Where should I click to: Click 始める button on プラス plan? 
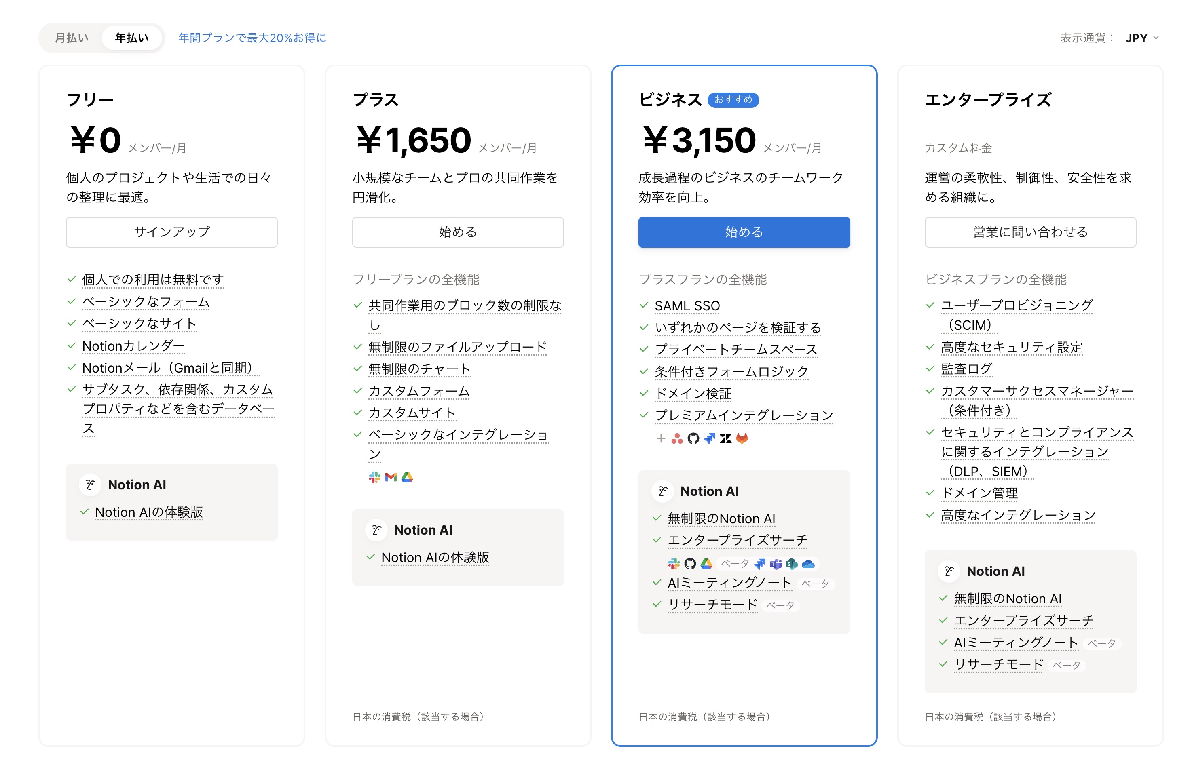point(458,232)
